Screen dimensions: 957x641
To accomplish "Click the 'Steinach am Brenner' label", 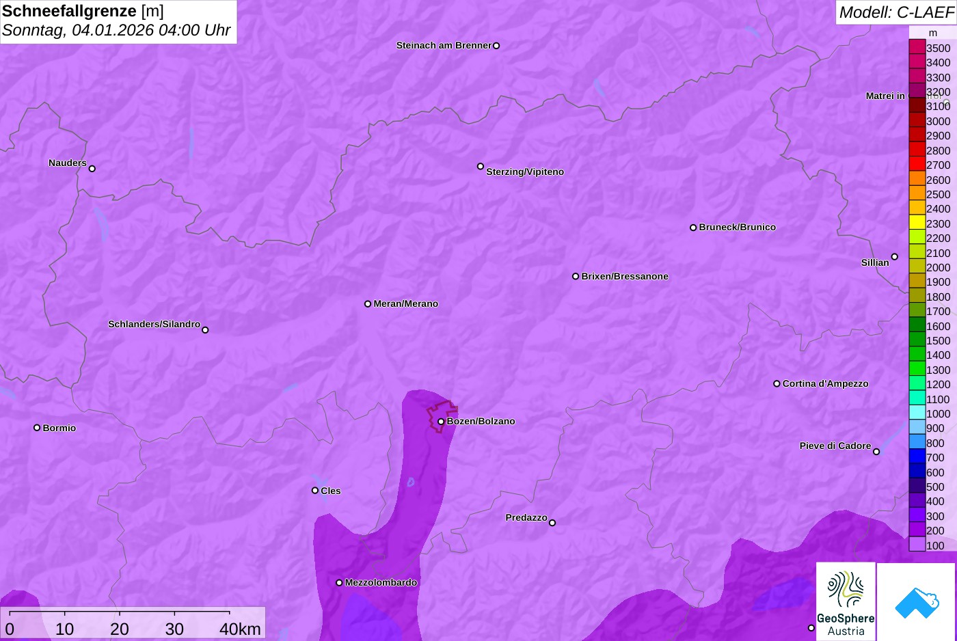I will (444, 46).
